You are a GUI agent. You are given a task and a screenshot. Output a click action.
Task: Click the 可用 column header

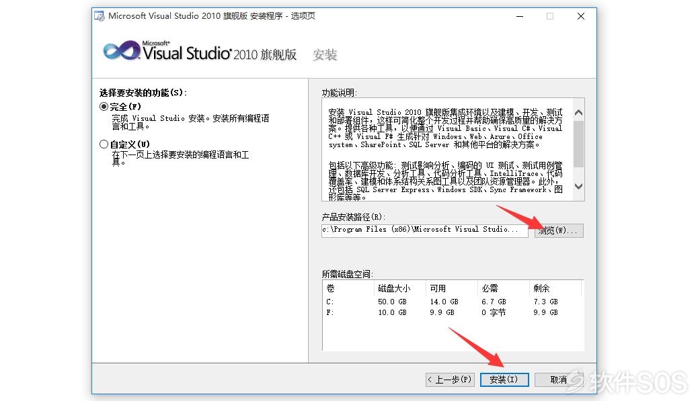coord(451,288)
